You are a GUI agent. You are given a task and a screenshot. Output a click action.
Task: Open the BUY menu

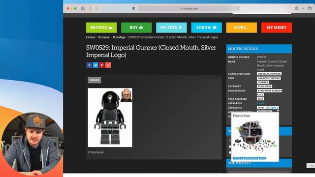point(136,28)
